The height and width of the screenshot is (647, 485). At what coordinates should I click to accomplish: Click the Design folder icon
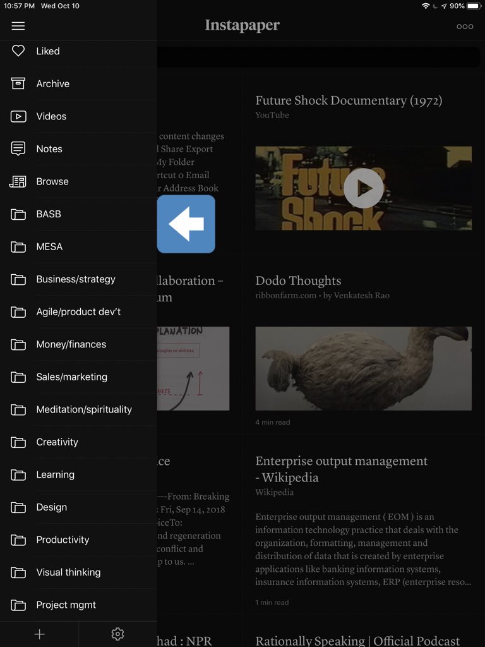[x=18, y=507]
